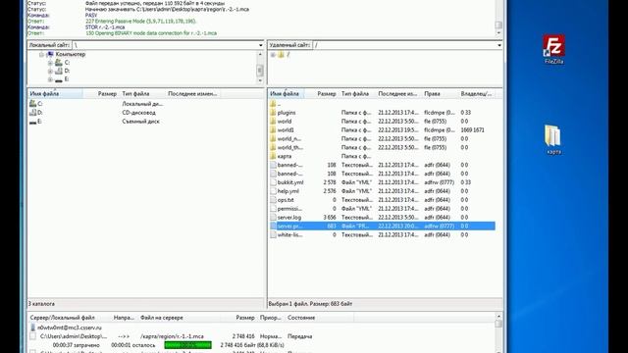Click the root folder icon in remote tree
The image size is (628, 353).
point(282,55)
